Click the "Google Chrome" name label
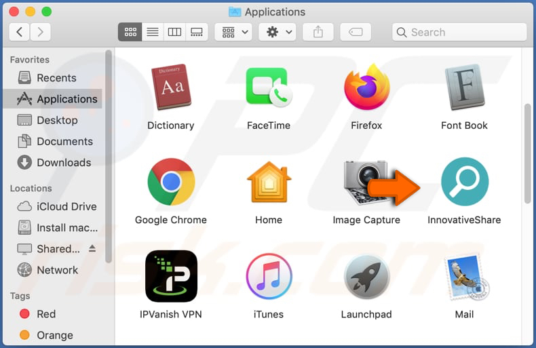Viewport: 536px width, 348px height. tap(171, 220)
